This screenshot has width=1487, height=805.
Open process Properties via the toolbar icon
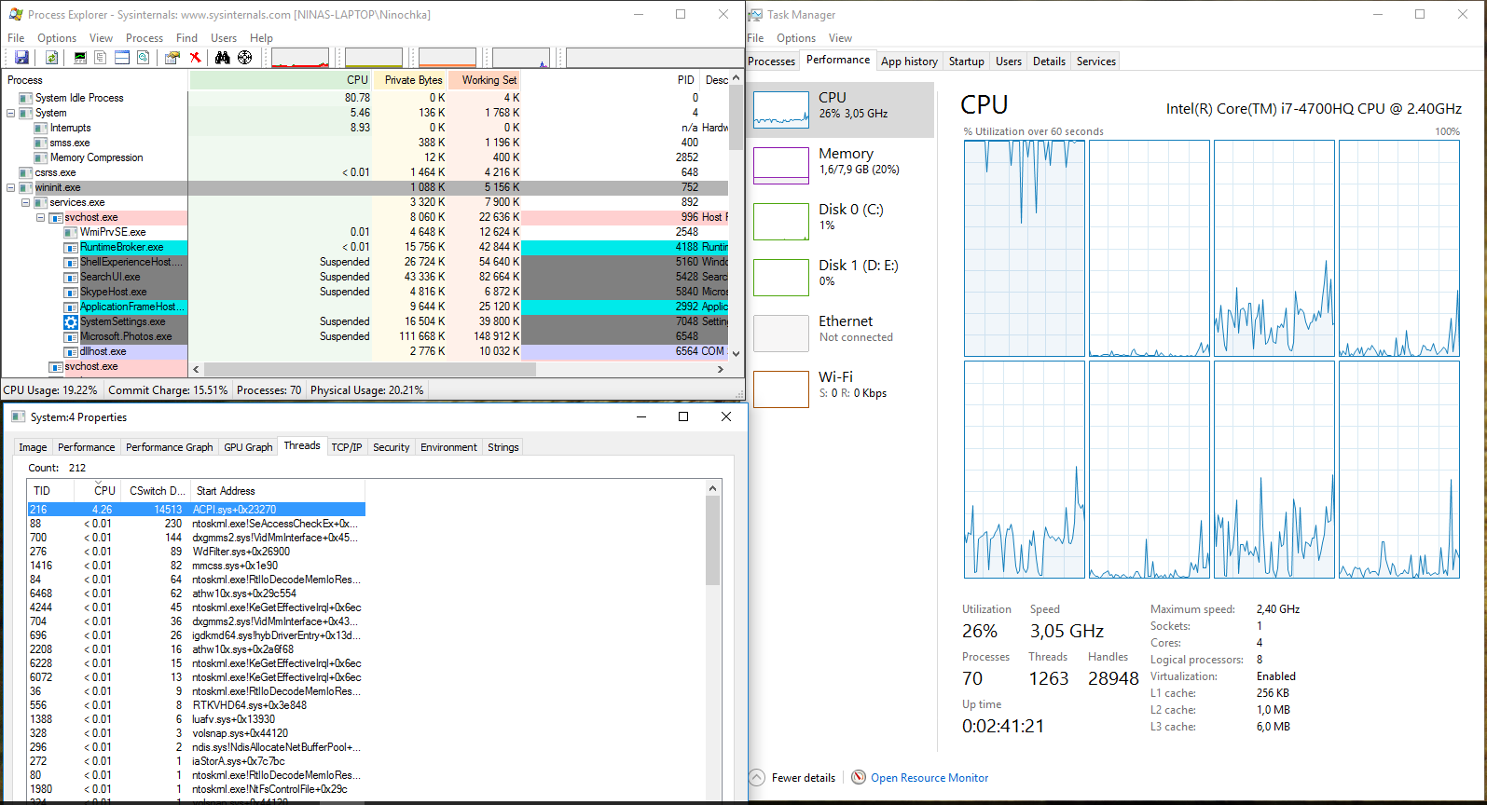pos(172,58)
